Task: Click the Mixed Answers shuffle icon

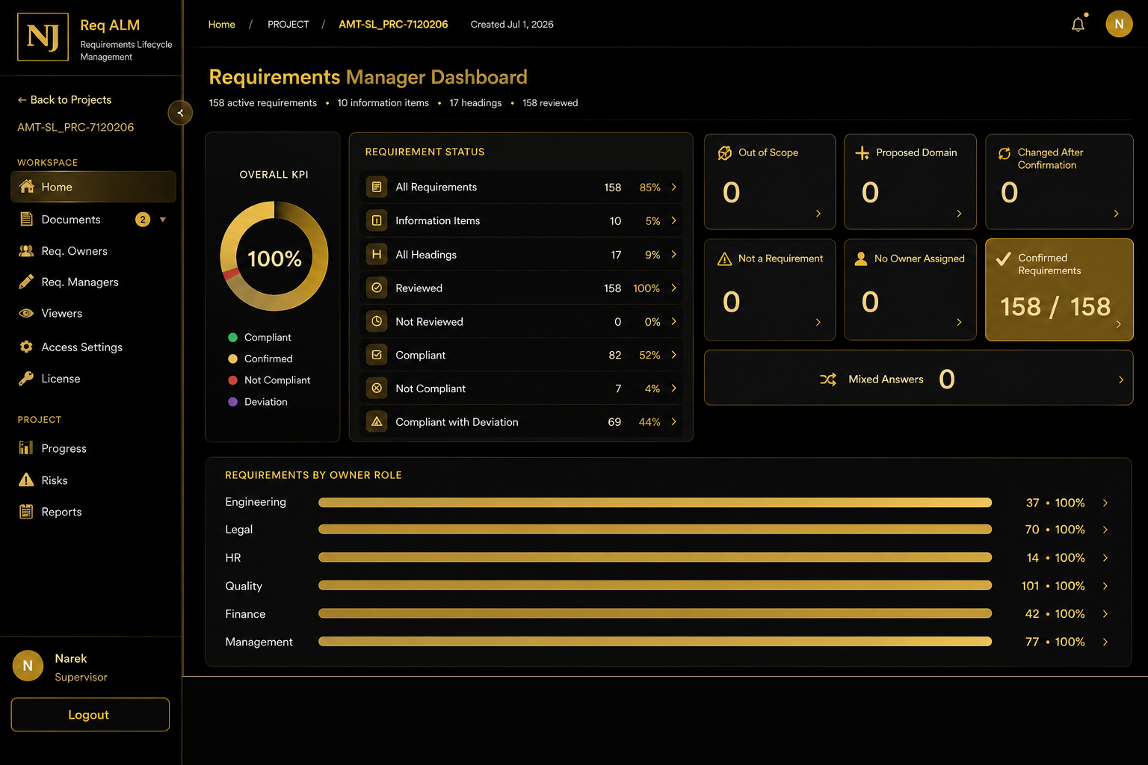Action: click(x=828, y=380)
